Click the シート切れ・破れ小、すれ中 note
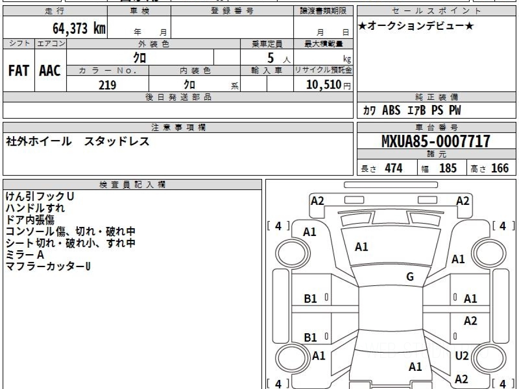Image resolution: width=519 pixels, height=389 pixels. (x=70, y=243)
